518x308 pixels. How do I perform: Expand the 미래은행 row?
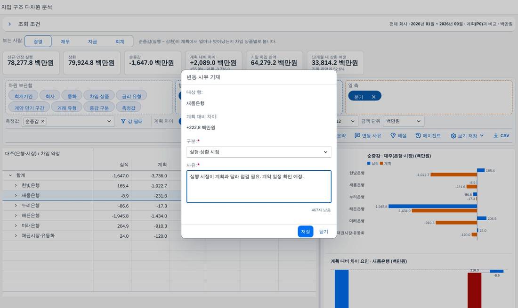(16, 225)
